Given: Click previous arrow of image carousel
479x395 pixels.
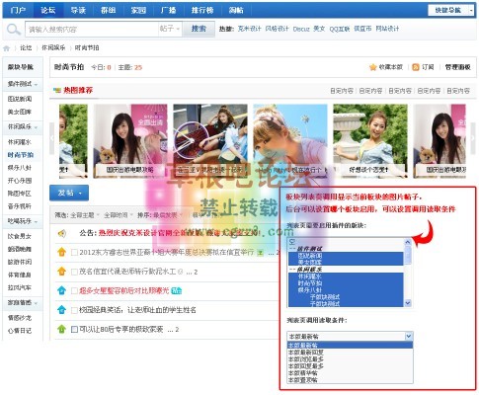Looking at the screenshot, I should coord(51,138).
